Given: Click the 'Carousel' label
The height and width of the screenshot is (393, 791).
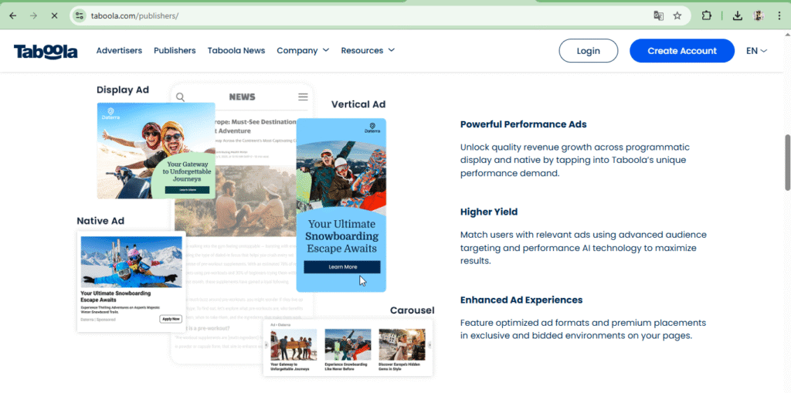Looking at the screenshot, I should coord(412,310).
